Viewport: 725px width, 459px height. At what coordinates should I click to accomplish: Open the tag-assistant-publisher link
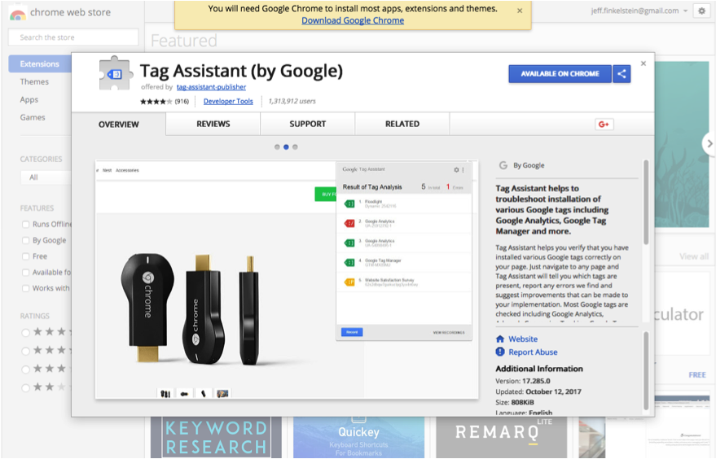(x=211, y=87)
